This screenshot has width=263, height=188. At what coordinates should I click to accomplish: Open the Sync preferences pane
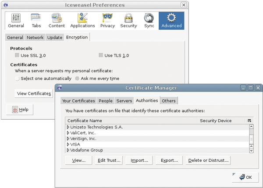[x=149, y=21]
